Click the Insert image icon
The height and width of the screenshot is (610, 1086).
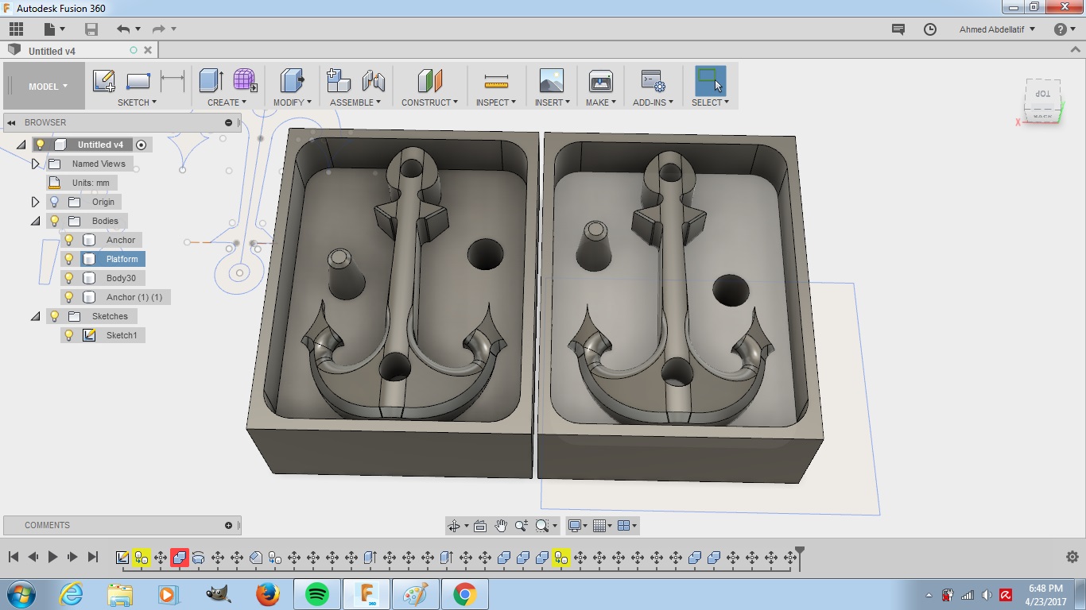click(x=551, y=80)
